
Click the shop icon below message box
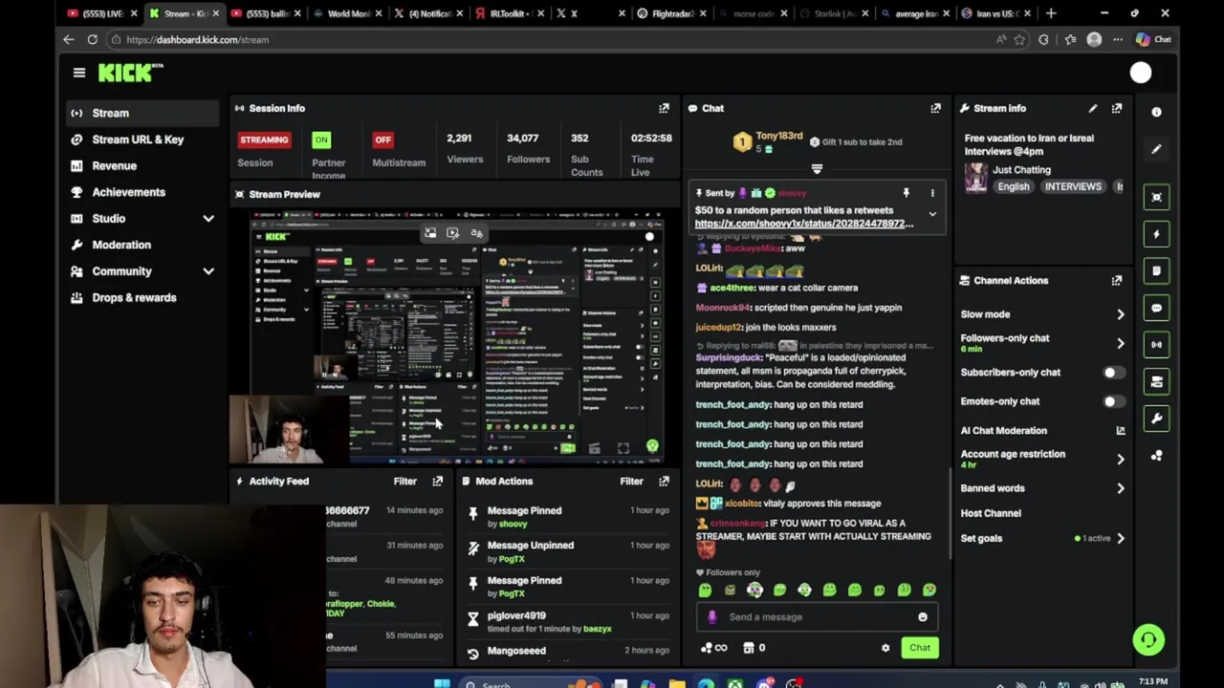[x=749, y=648]
